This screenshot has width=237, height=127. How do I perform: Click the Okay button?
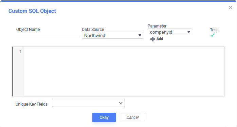(x=104, y=117)
